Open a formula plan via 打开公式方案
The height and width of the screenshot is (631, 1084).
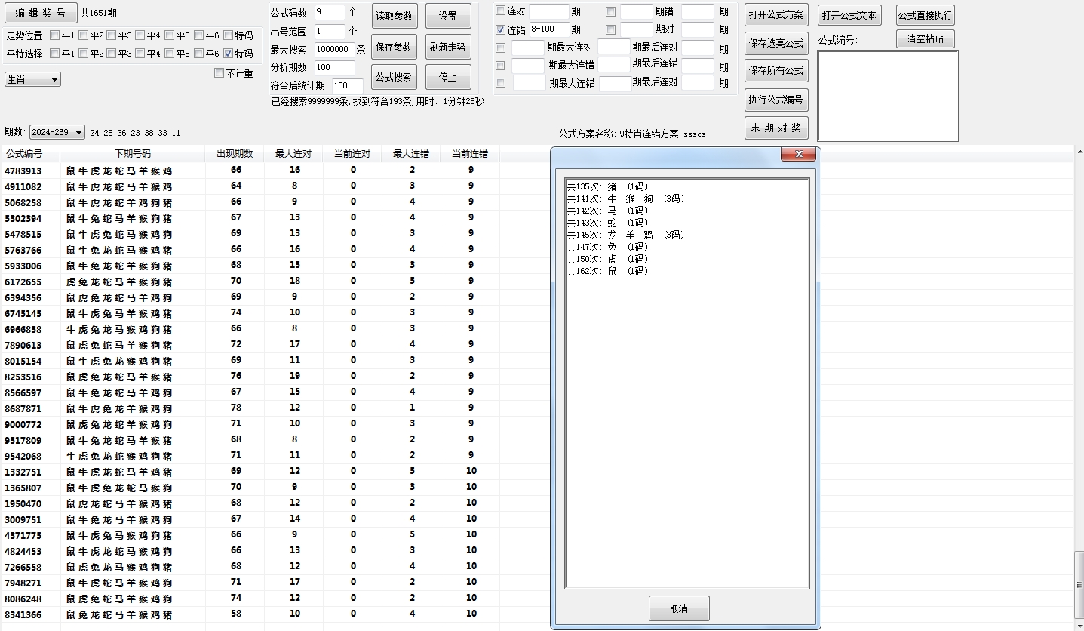776,14
